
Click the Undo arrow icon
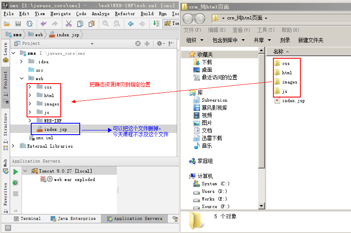(43, 24)
